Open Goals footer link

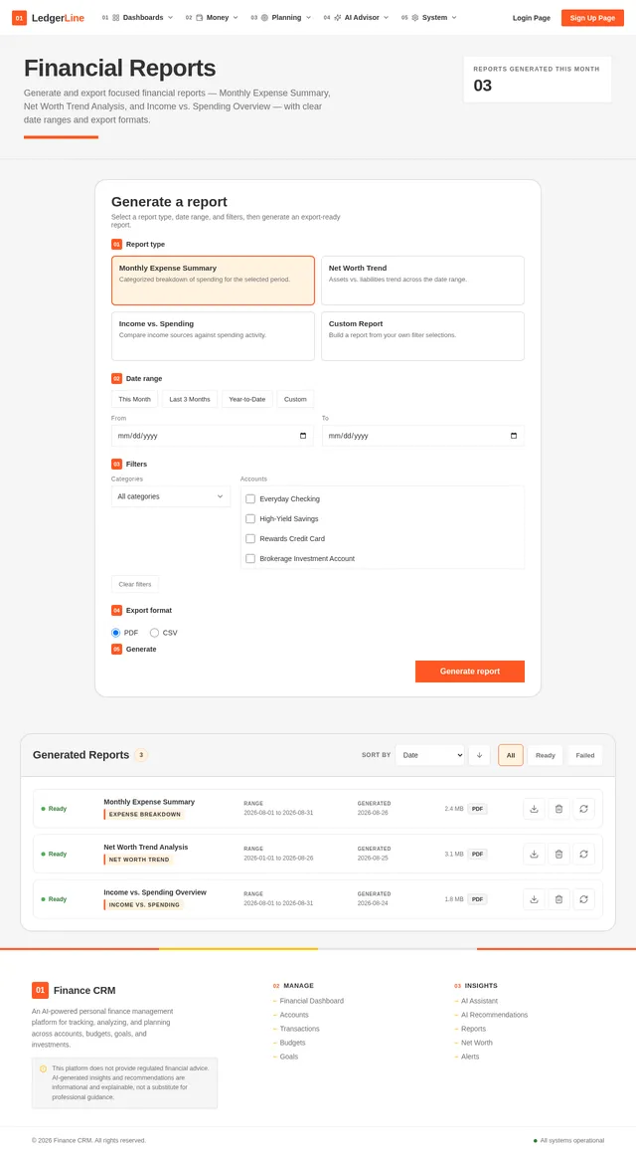click(x=289, y=1057)
